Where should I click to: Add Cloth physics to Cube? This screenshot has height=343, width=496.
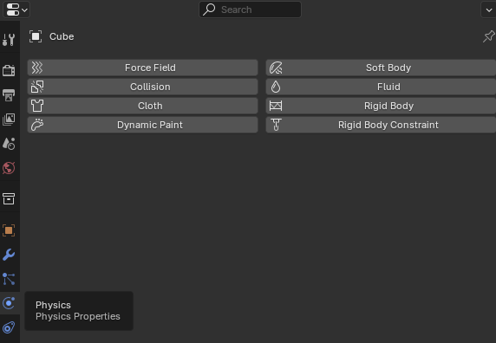[143, 106]
